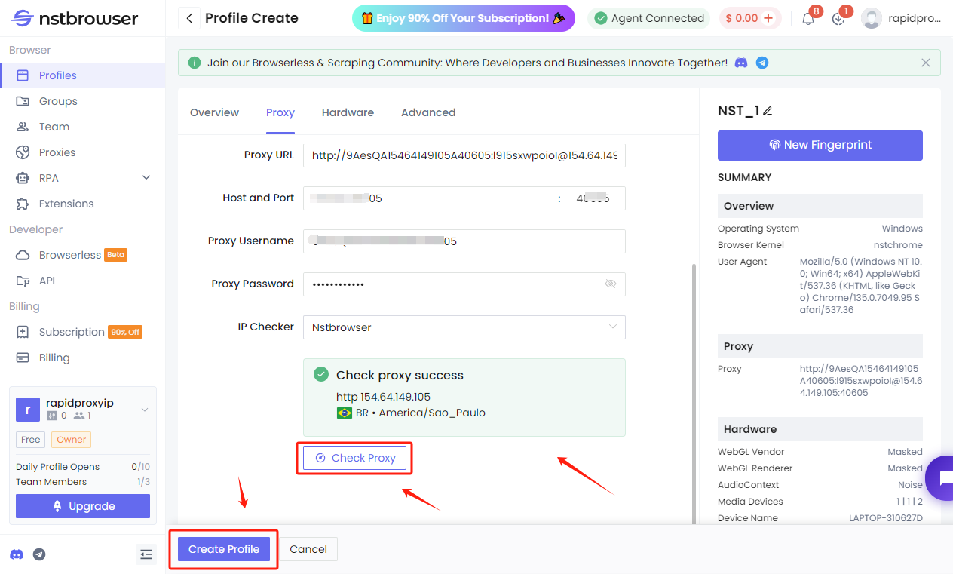This screenshot has width=953, height=574.
Task: Click the form's vertical scrollbar
Action: pos(694,392)
